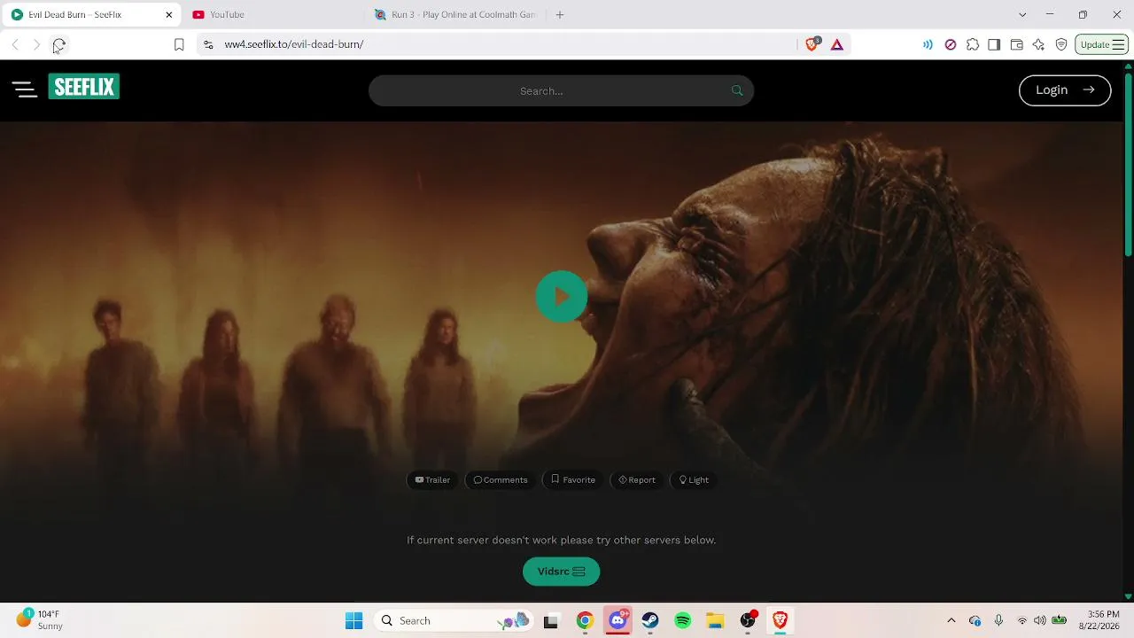1134x638 pixels.
Task: Open the Comments section
Action: tap(501, 480)
